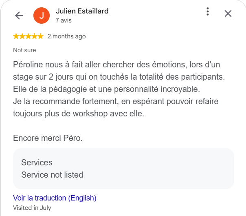Screen dimensions: 246x216
Task: Select the first yellow star
Action: (x=16, y=36)
